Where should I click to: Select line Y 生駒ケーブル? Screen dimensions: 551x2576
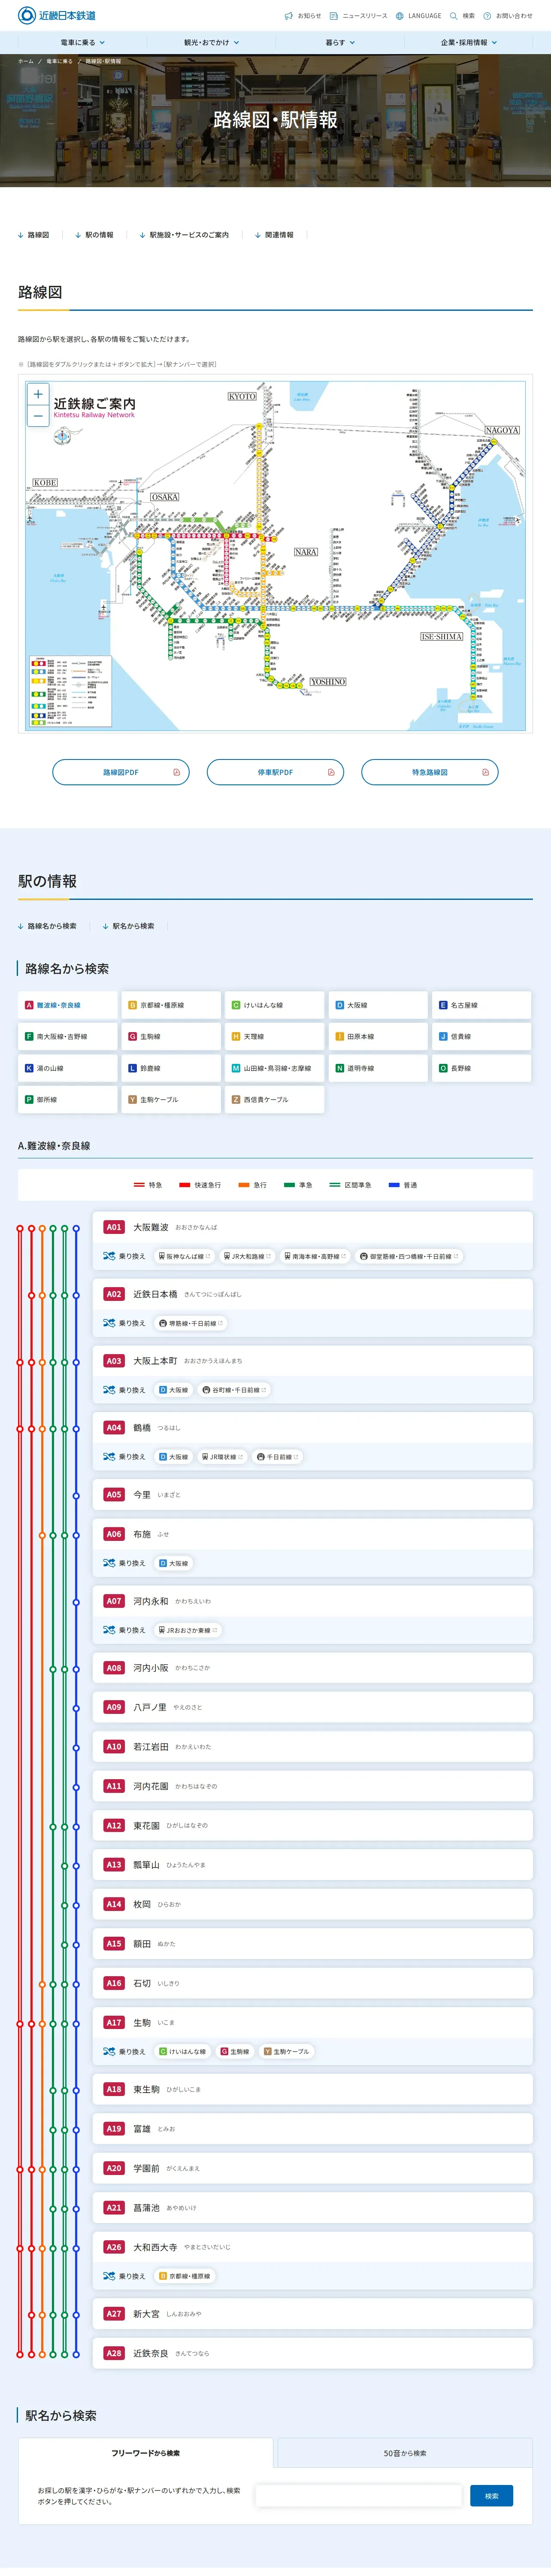click(171, 1100)
